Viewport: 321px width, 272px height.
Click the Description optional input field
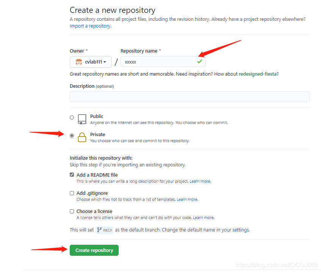coord(189,97)
